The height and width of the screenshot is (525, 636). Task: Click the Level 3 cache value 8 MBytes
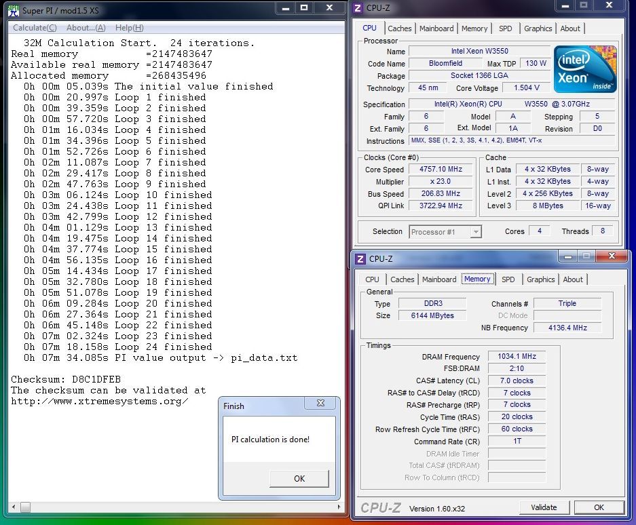(x=548, y=206)
